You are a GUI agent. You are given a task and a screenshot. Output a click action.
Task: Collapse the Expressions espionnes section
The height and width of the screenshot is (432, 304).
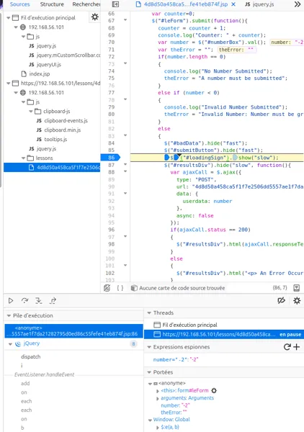coord(149,347)
